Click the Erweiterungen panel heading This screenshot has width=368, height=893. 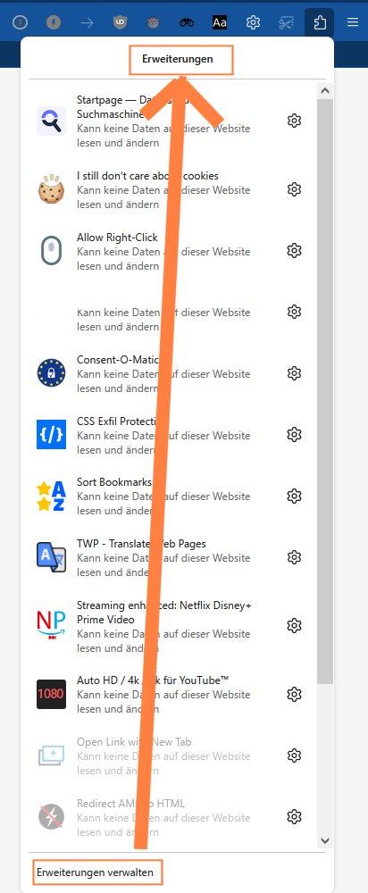click(x=178, y=59)
